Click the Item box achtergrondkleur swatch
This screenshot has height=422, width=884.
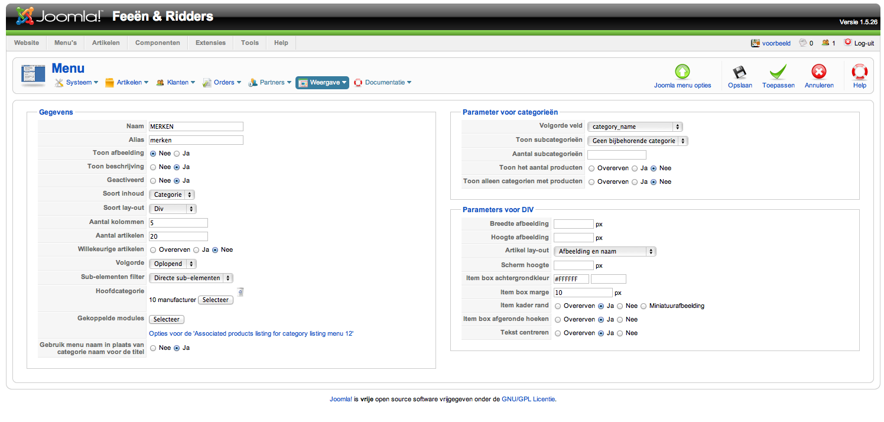[609, 279]
